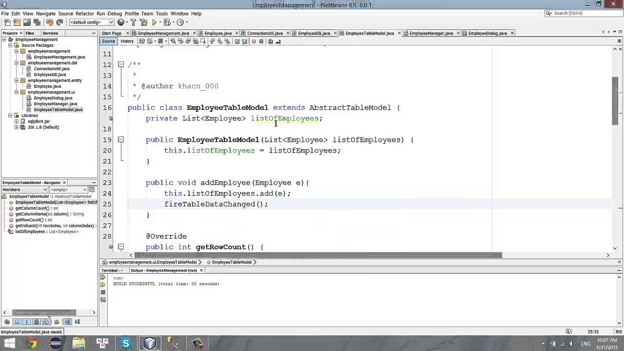The image size is (624, 351).
Task: Click the Last Edit icon in editor toolbar
Action: 142,41
